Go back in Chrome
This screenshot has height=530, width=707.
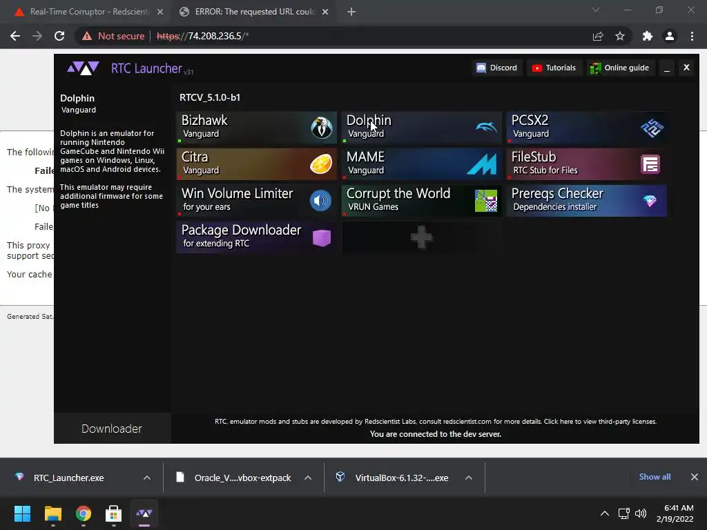coord(15,36)
